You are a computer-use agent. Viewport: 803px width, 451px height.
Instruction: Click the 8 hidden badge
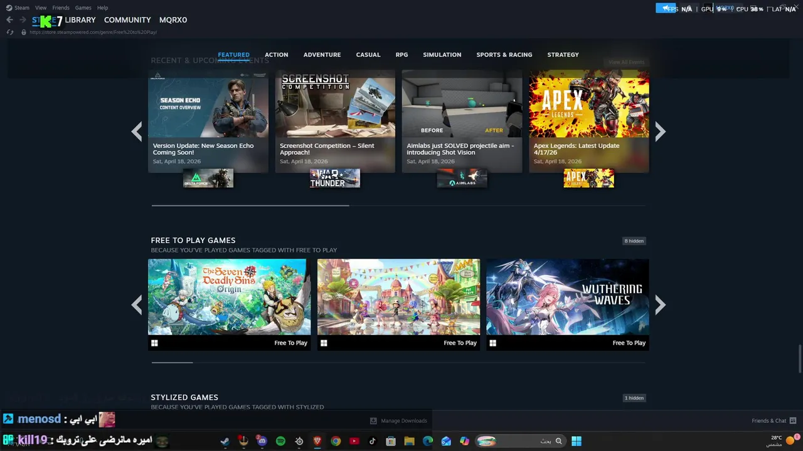[634, 241]
